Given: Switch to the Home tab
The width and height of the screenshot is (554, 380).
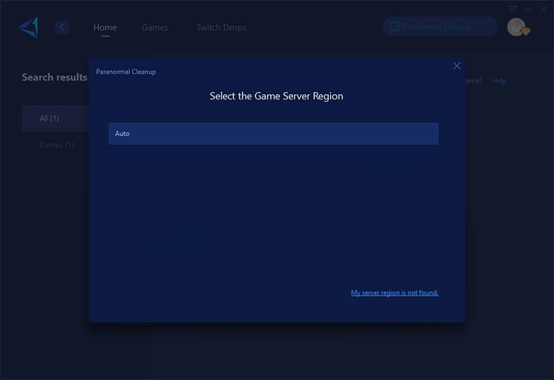Looking at the screenshot, I should [x=105, y=28].
